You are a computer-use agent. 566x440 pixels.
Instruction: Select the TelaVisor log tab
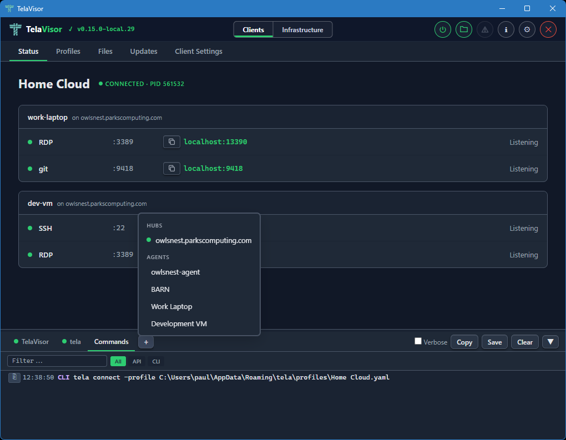[x=31, y=342]
